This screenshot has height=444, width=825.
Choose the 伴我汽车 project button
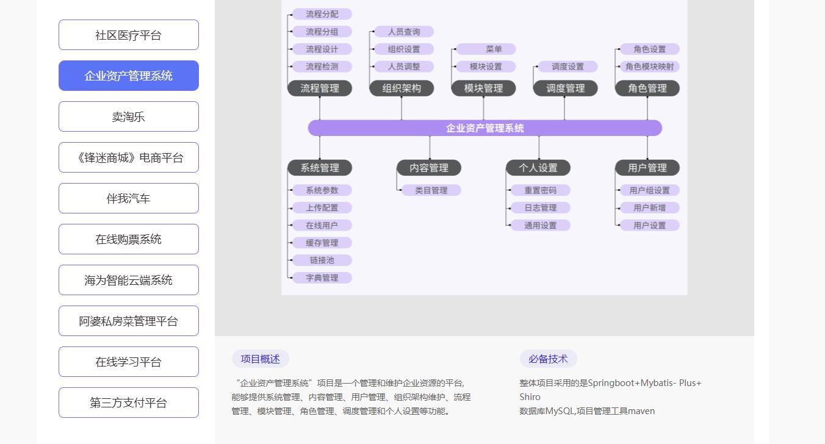pos(128,198)
